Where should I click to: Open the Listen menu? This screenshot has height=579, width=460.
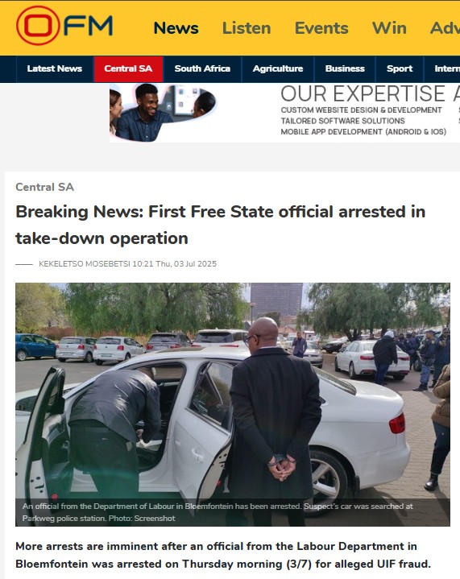coord(247,28)
